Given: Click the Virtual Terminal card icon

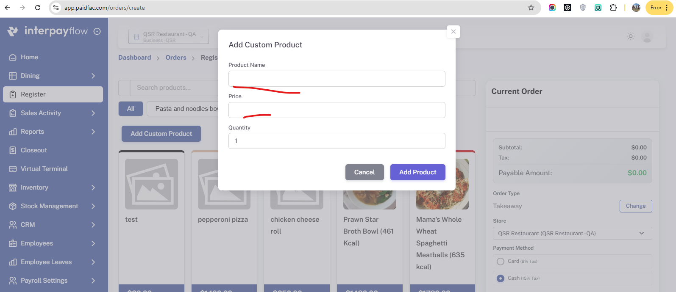Looking at the screenshot, I should [13, 169].
